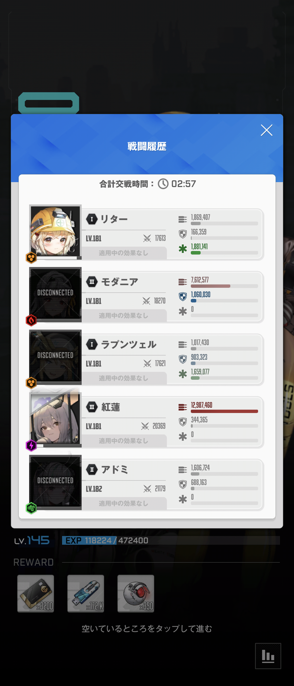Click the green heal icon for リター
Viewport: 294px width, 686px height.
(183, 248)
